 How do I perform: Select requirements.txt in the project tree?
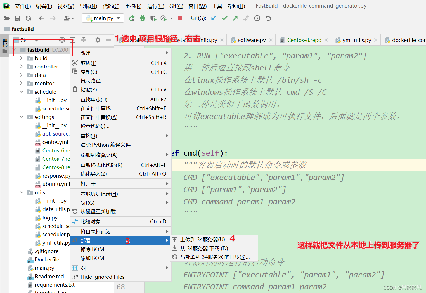(x=55, y=285)
